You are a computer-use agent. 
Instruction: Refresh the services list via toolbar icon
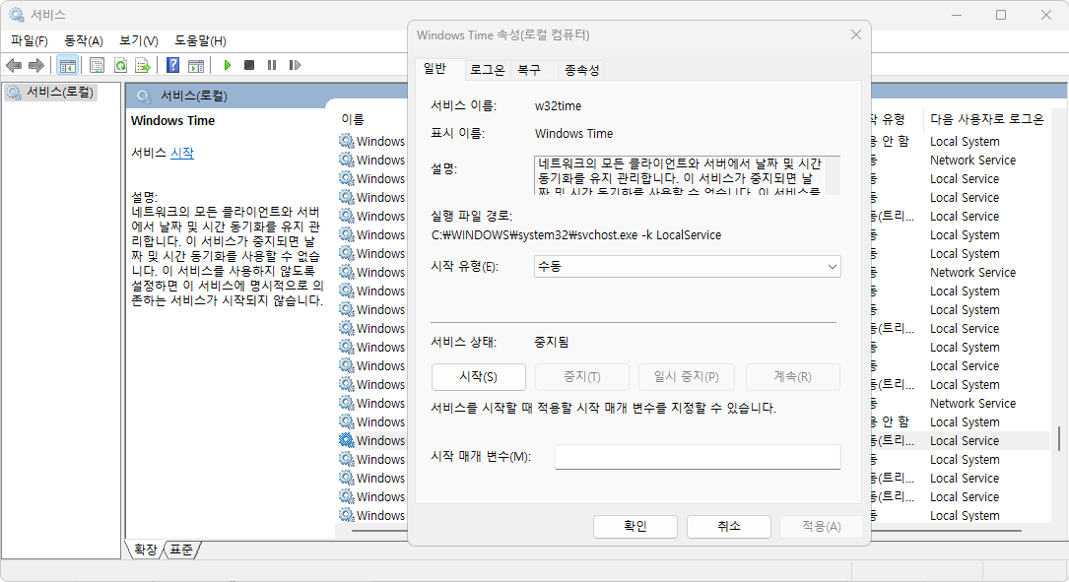click(120, 65)
